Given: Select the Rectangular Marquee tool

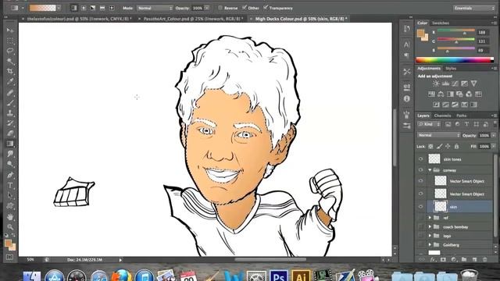Looking at the screenshot, I should [10, 41].
